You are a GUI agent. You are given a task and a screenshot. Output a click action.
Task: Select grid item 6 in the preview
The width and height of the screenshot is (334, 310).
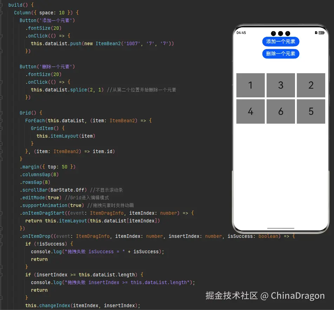click(x=281, y=111)
